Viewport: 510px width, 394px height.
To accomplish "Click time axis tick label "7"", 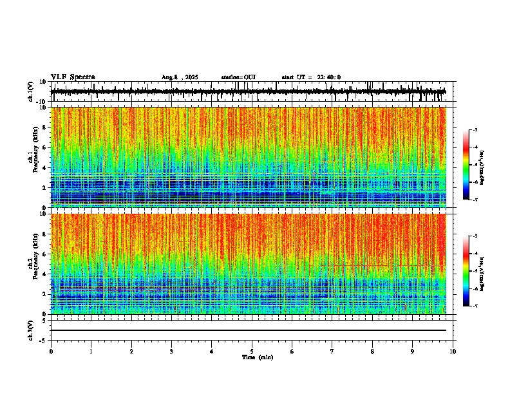I will click(332, 352).
